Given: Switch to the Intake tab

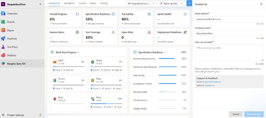Looking at the screenshot, I should point(93,3).
